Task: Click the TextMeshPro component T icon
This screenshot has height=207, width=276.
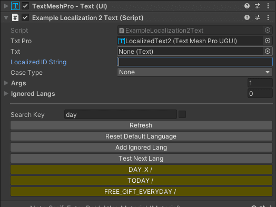Action: pyautogui.click(x=15, y=6)
